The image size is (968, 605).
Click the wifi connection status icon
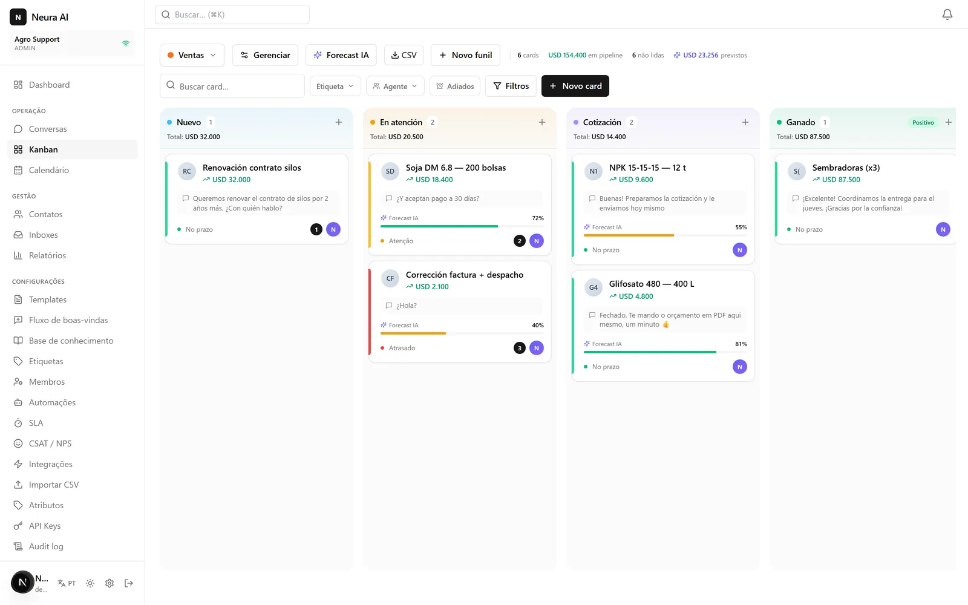tap(126, 44)
